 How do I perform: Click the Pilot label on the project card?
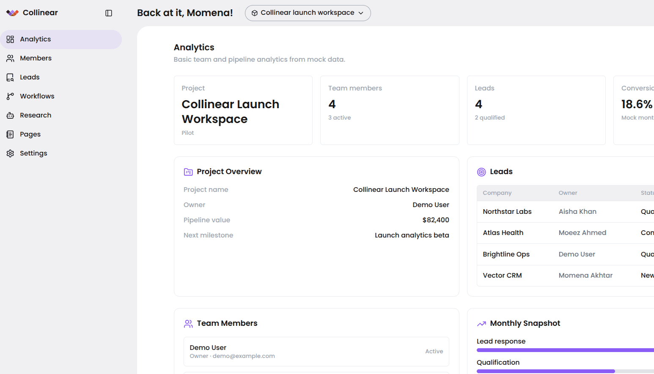[x=188, y=133]
